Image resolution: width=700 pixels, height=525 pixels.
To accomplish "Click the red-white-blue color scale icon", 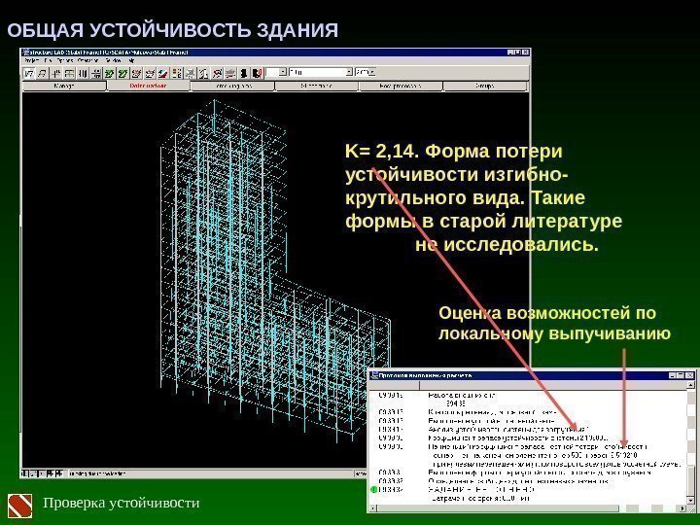I will coord(164,73).
